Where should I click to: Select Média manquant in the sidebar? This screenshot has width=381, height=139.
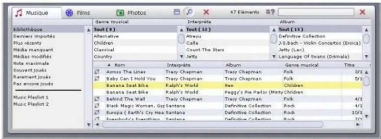tap(49, 50)
